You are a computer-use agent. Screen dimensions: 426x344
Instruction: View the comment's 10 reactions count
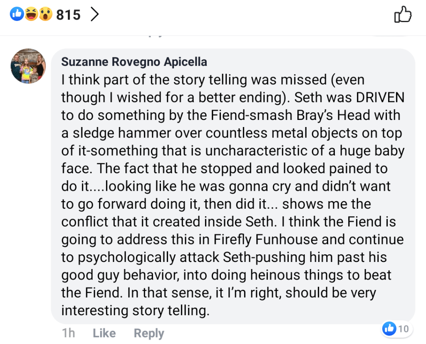click(403, 329)
